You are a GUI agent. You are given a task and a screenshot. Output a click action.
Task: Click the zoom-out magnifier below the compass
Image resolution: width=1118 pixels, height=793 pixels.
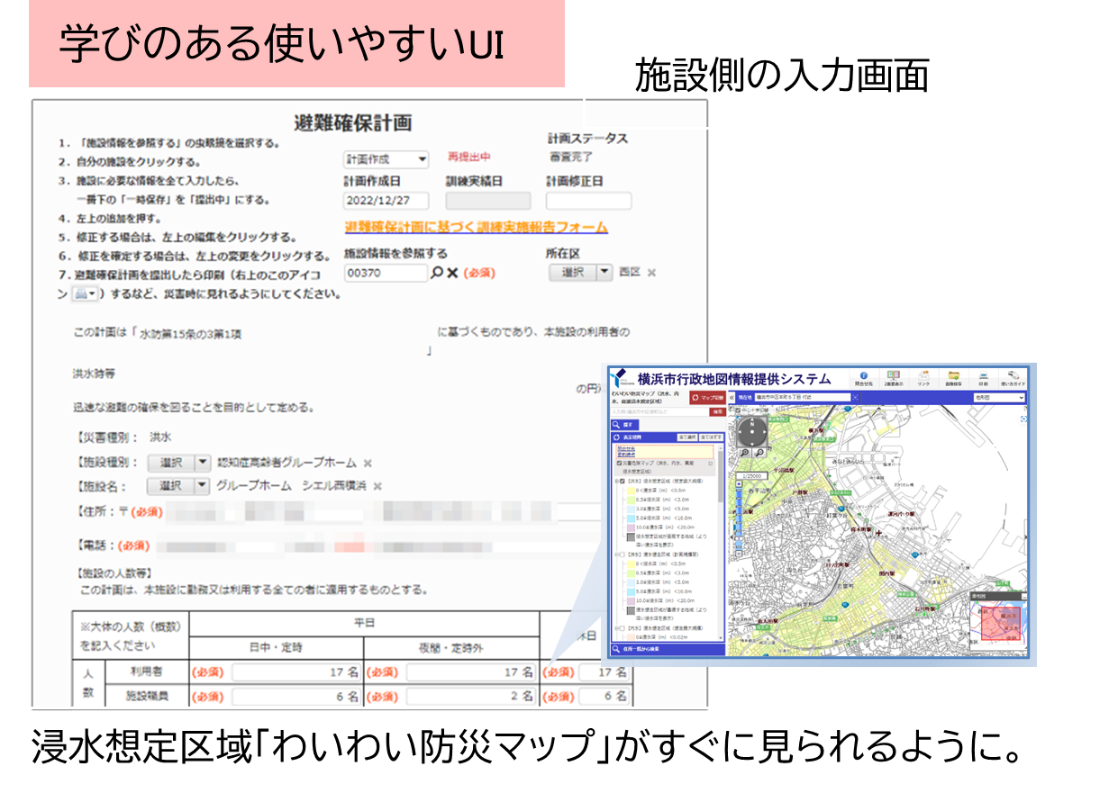pos(759,453)
